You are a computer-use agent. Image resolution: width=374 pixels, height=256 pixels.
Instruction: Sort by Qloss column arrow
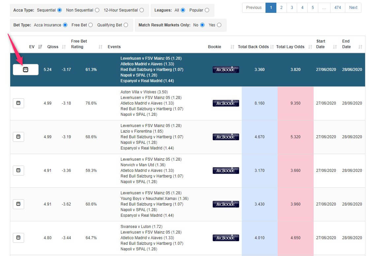[64, 47]
